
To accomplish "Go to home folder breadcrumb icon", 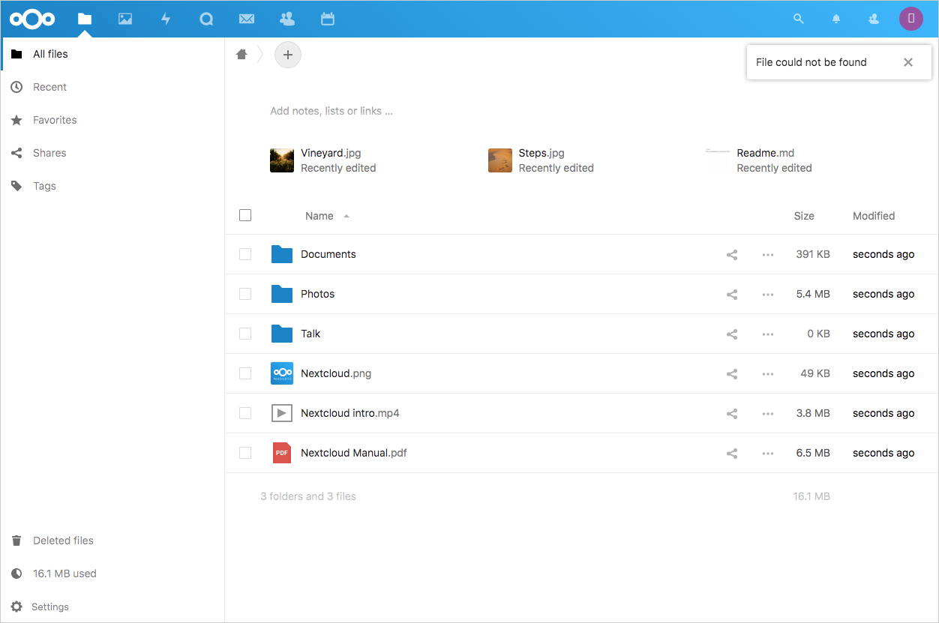I will tap(241, 54).
